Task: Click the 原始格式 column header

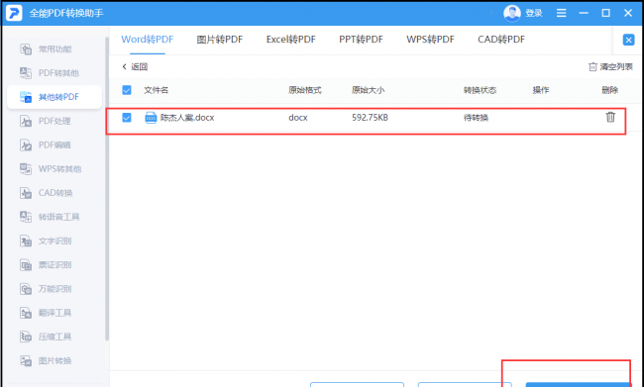Action: click(305, 90)
